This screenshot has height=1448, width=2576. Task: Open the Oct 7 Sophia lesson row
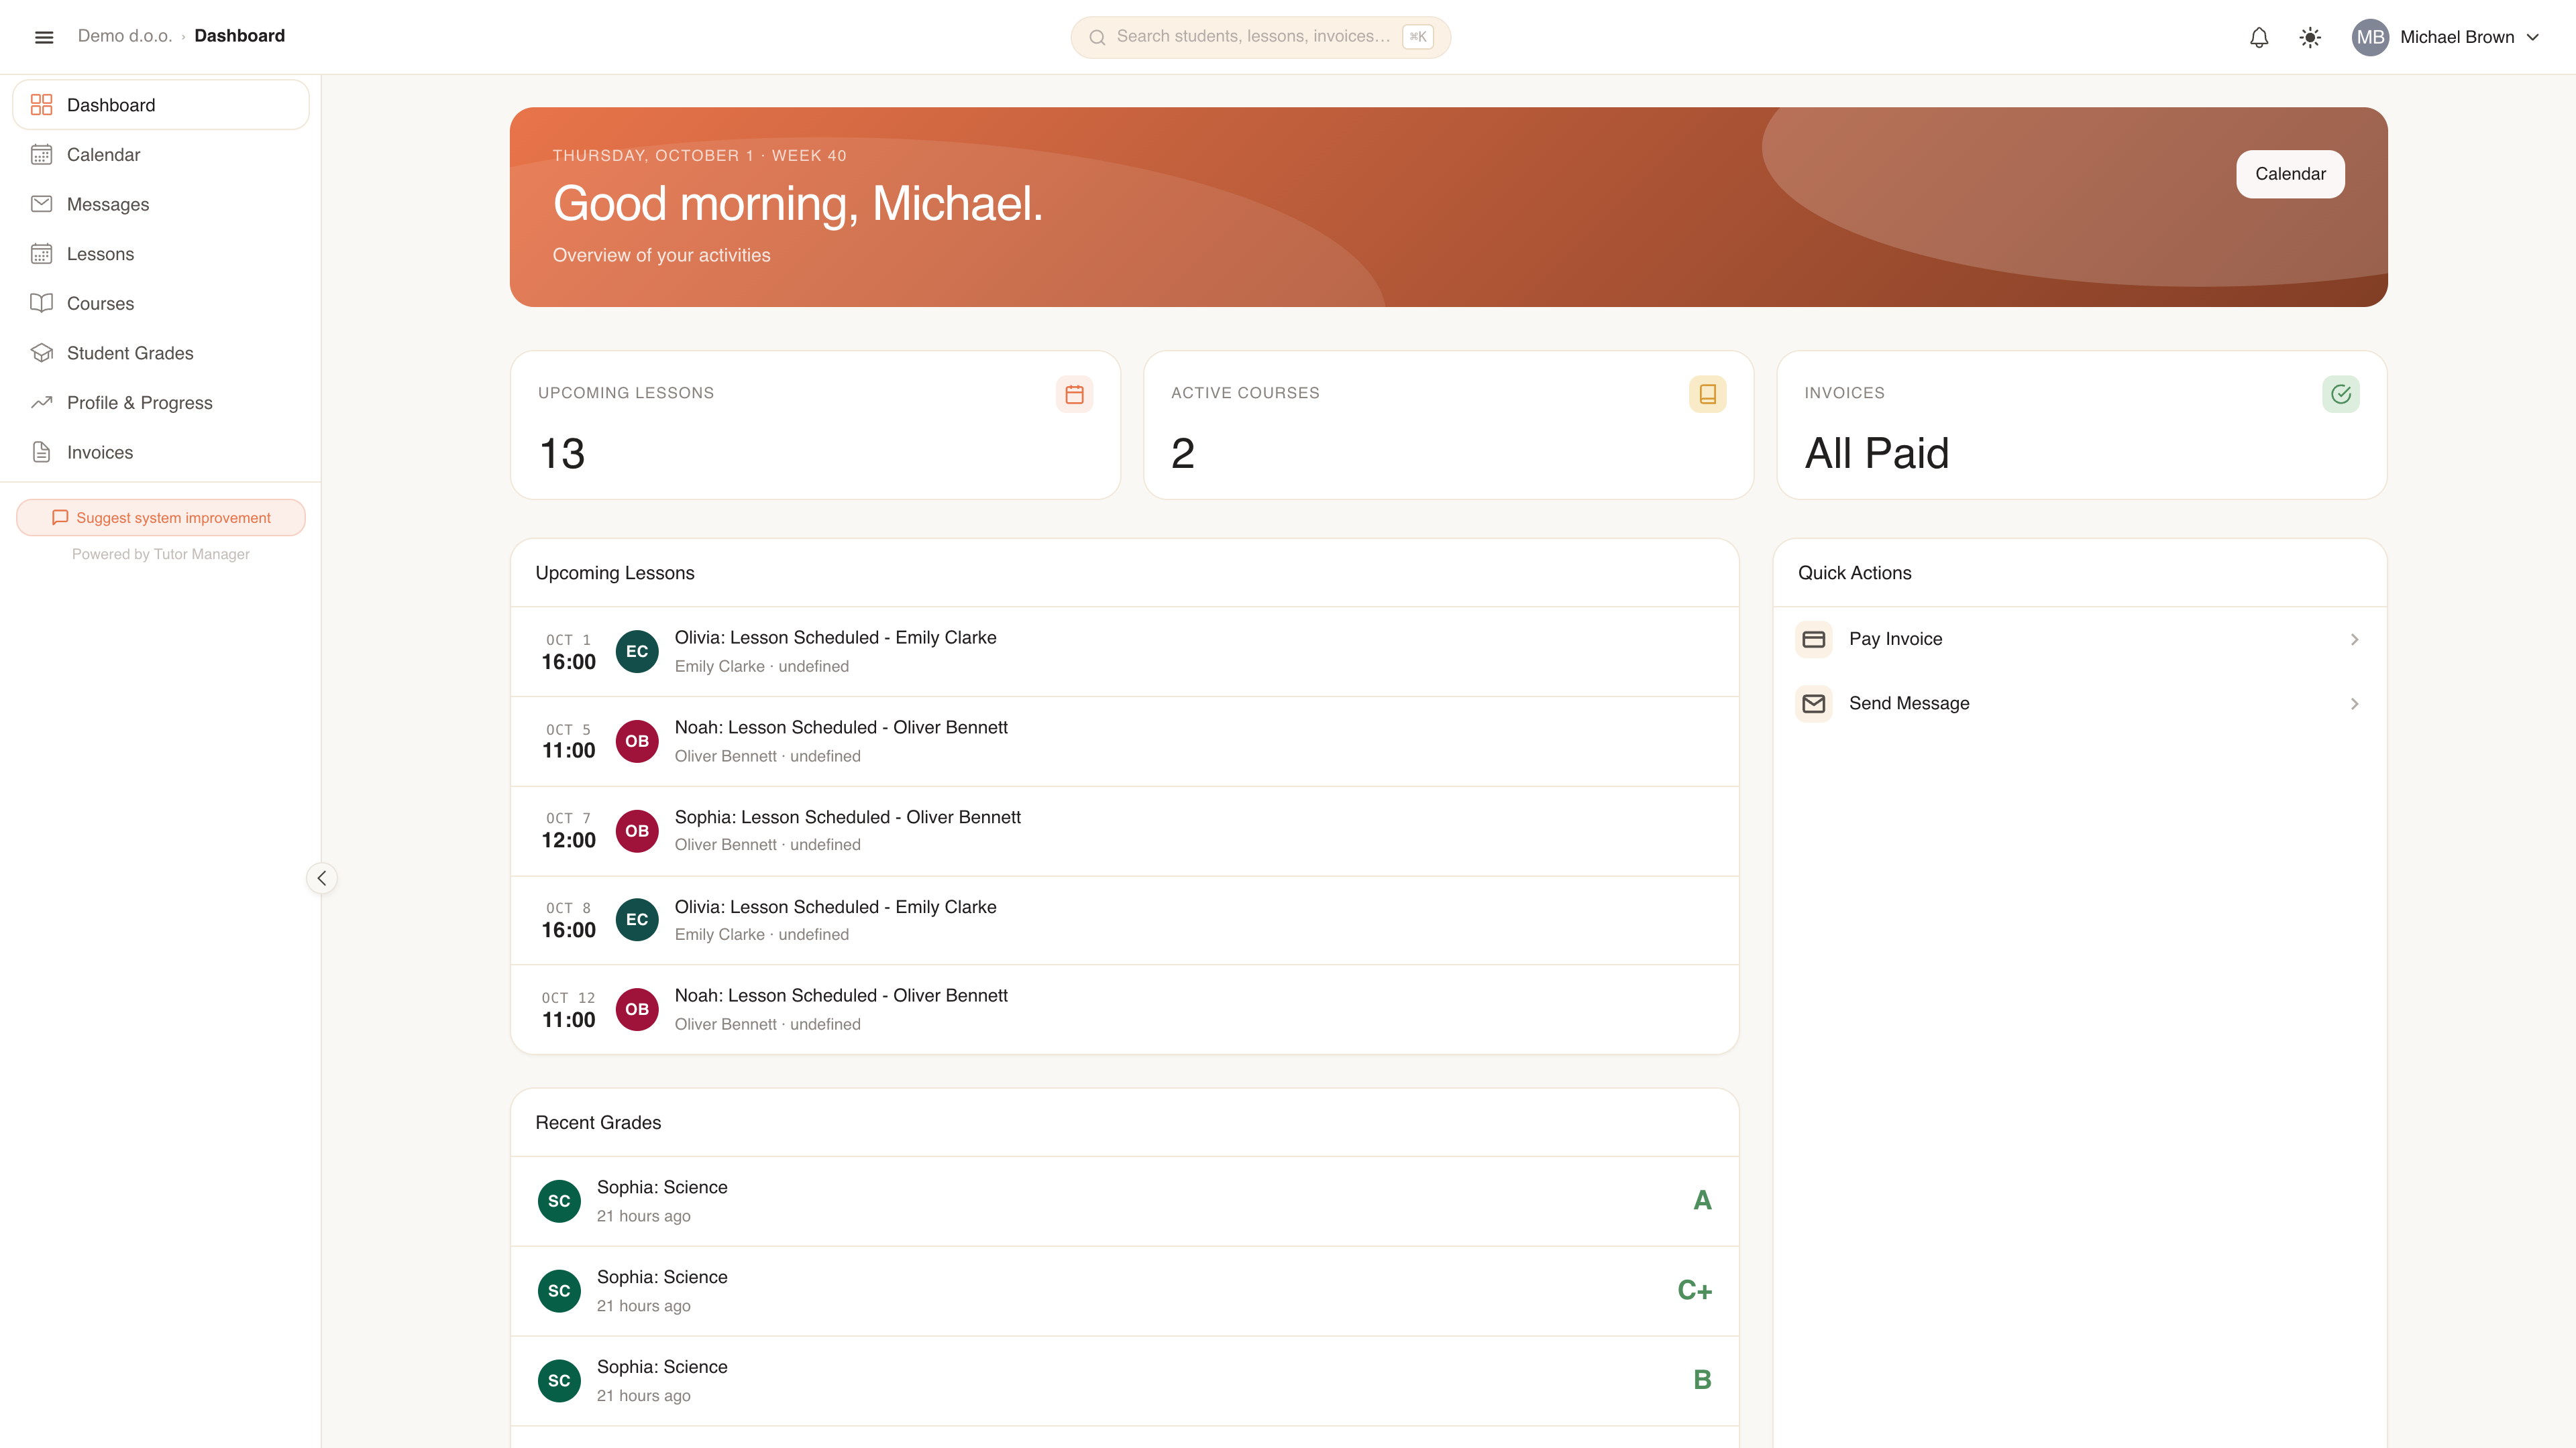1124,831
